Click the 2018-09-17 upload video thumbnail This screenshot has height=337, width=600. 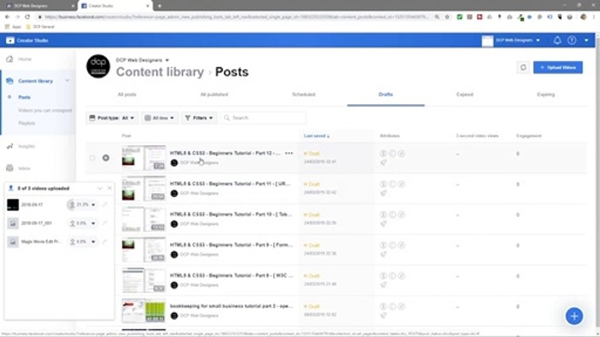point(13,205)
